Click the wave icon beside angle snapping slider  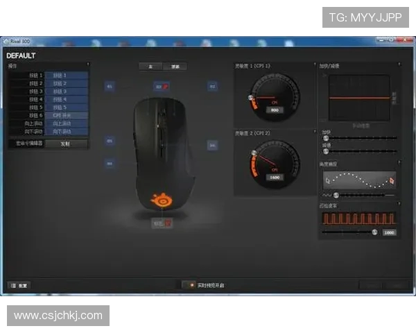tap(327, 195)
